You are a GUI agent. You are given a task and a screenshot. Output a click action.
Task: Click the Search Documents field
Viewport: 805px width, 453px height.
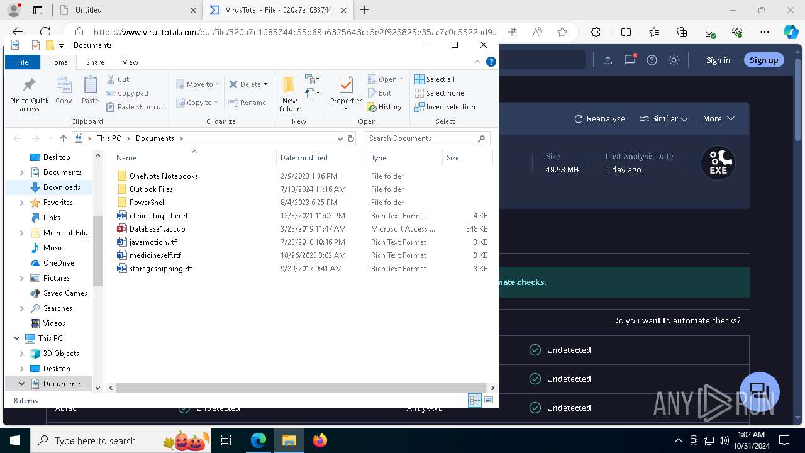[426, 138]
